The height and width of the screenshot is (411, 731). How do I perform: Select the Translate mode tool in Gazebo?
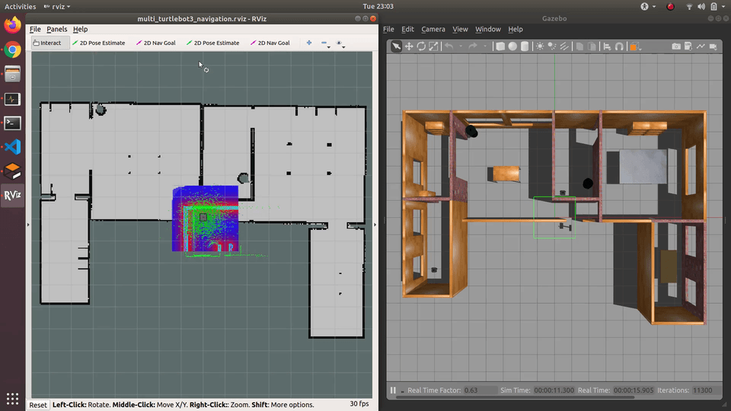[x=409, y=46]
